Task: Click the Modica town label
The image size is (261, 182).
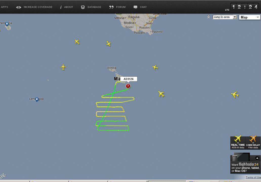Action: [129, 23]
